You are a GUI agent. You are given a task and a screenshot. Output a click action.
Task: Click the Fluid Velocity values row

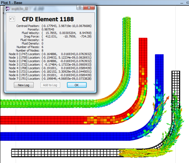[67, 33]
